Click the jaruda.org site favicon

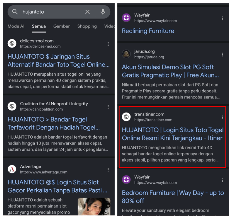[126, 54]
